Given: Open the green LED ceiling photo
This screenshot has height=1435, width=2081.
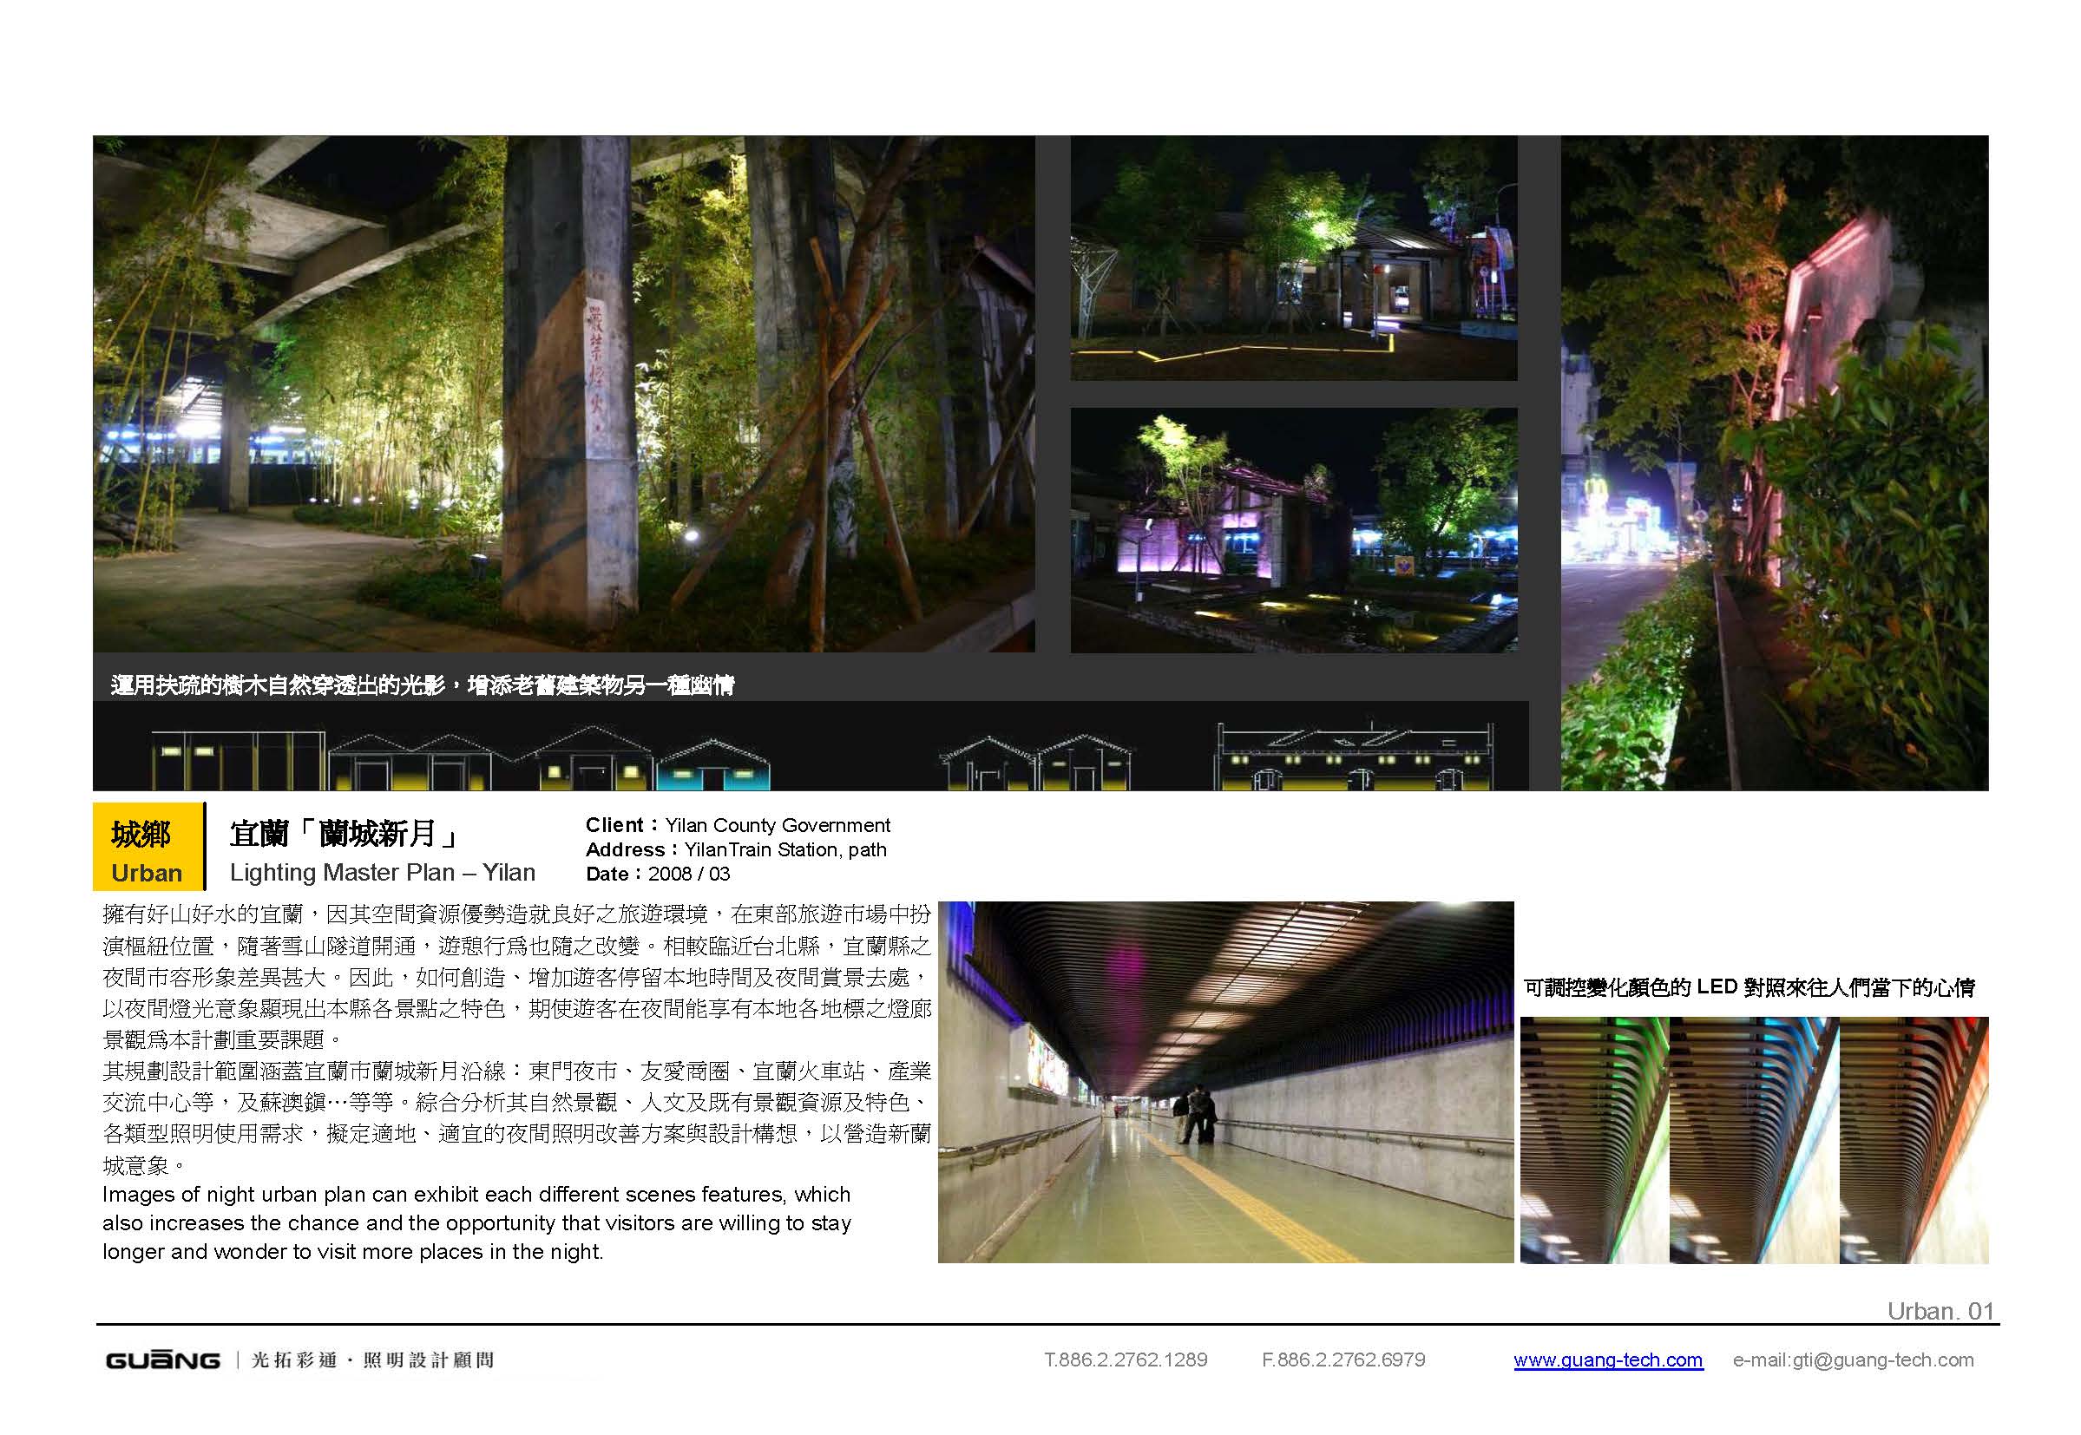Looking at the screenshot, I should coord(1594,1140).
